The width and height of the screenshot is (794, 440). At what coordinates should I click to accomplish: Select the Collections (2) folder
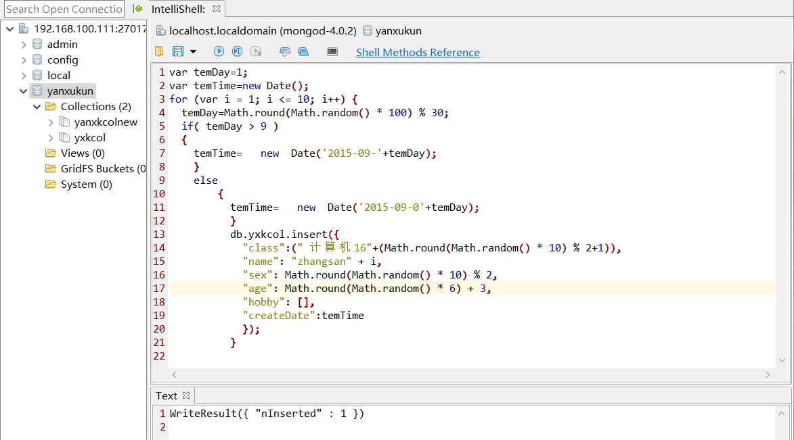point(95,107)
